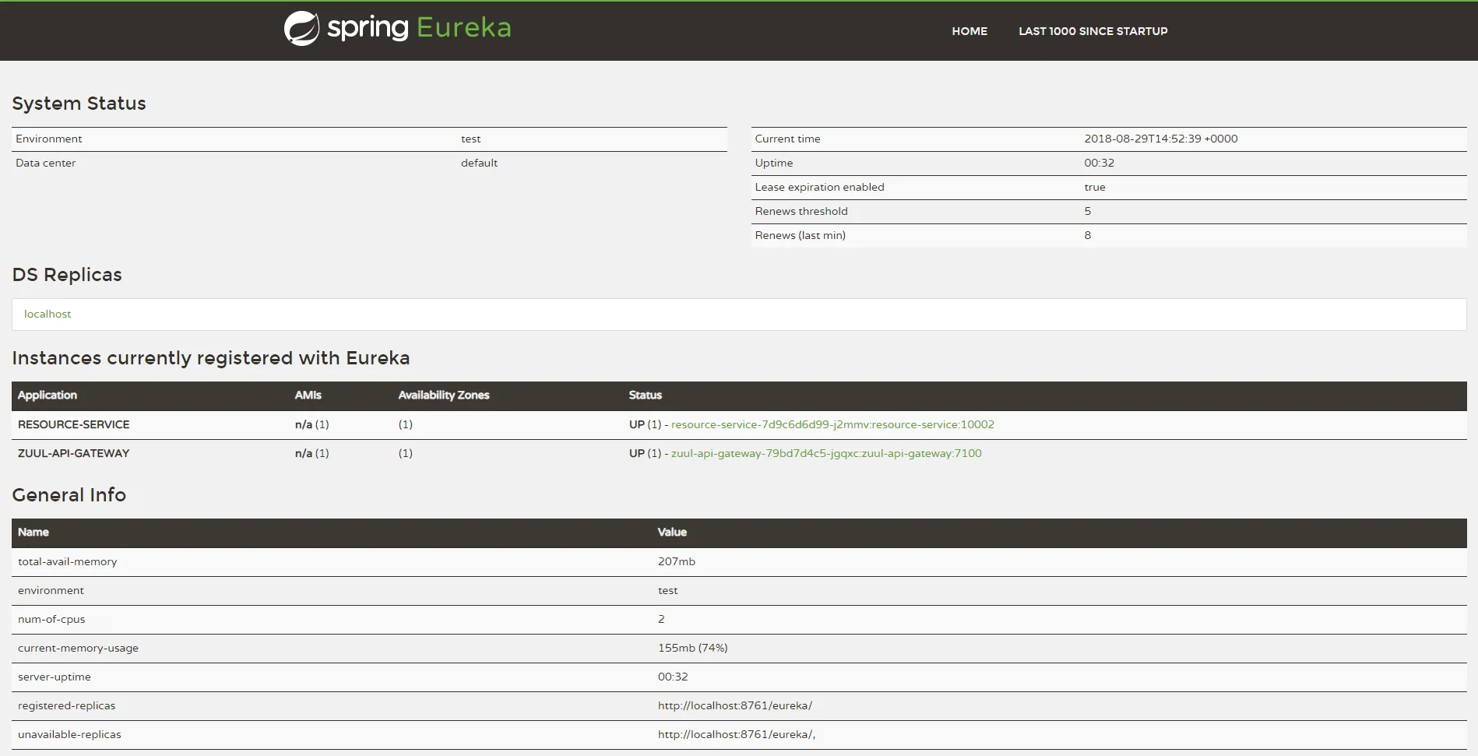The image size is (1478, 756).
Task: Open the localhost DS replica link
Action: [x=48, y=314]
